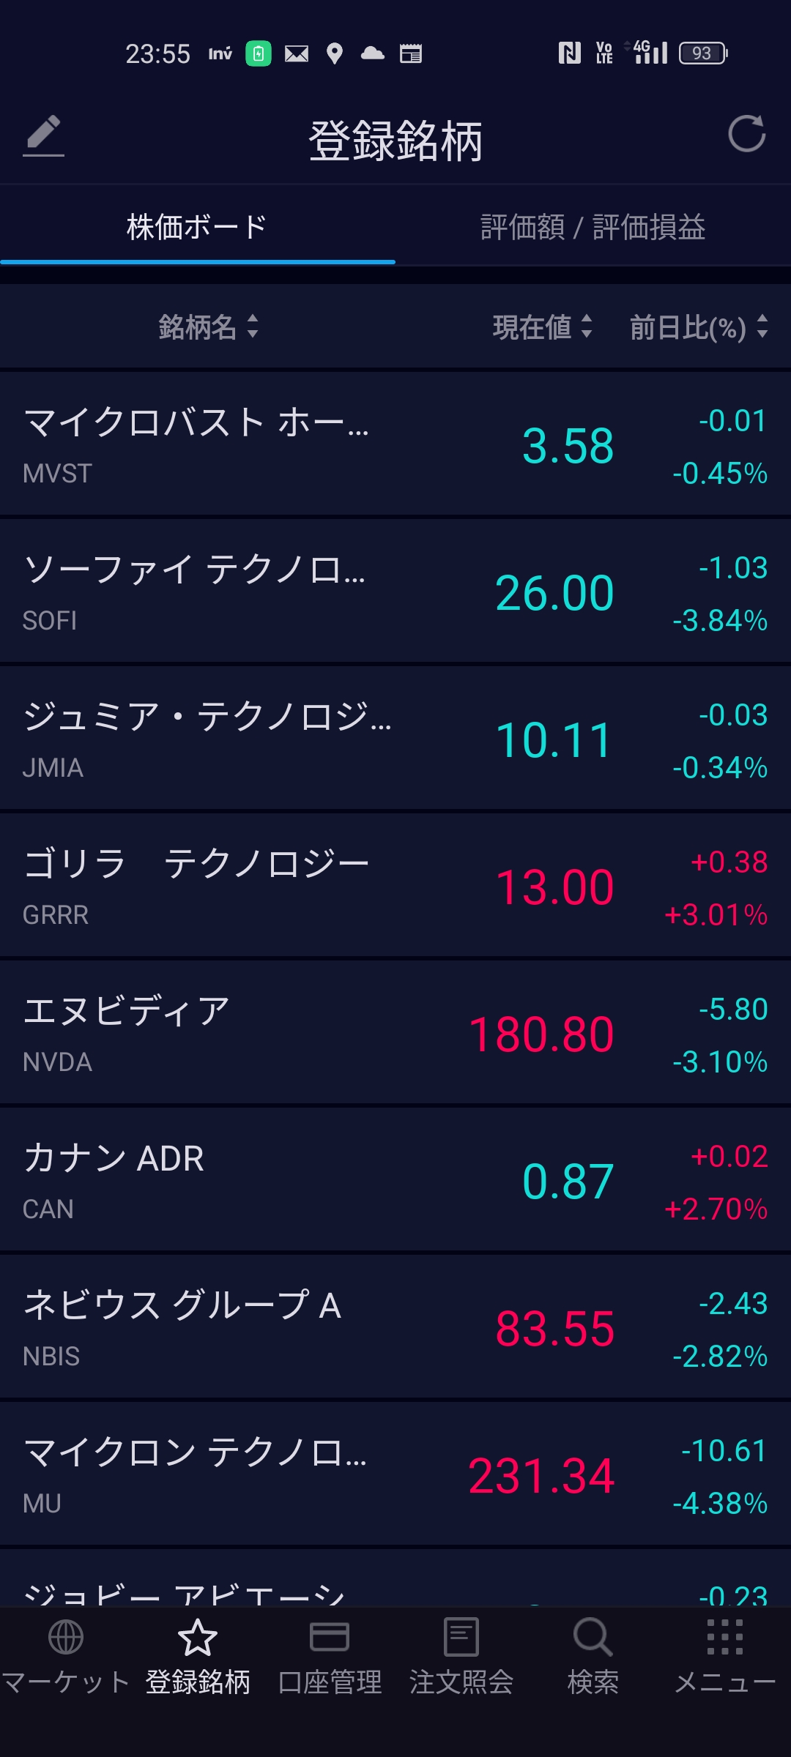Sort list by 前日比(%)

click(698, 327)
